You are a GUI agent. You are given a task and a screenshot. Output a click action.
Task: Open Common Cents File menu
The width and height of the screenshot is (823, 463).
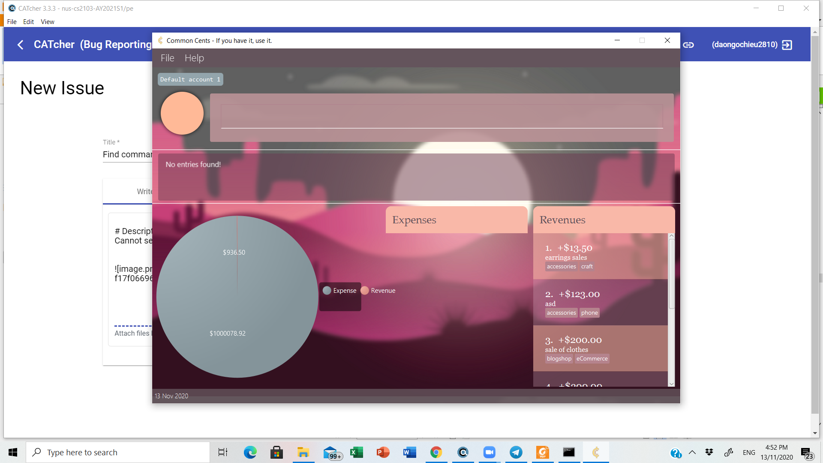[167, 58]
